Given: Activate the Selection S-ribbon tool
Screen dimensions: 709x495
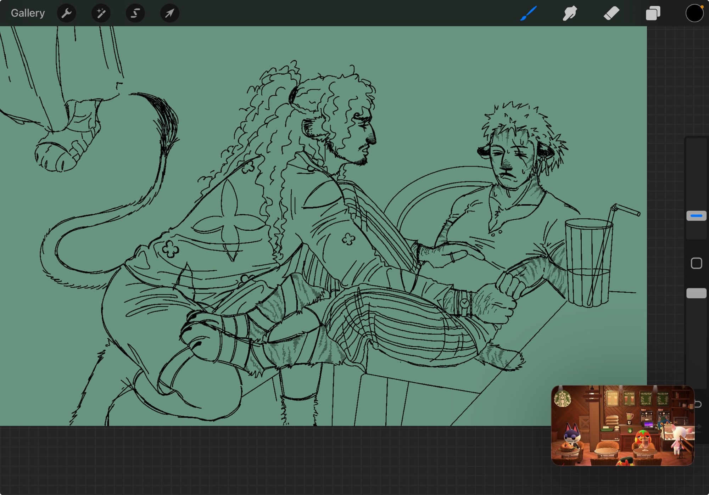Looking at the screenshot, I should click(x=135, y=13).
